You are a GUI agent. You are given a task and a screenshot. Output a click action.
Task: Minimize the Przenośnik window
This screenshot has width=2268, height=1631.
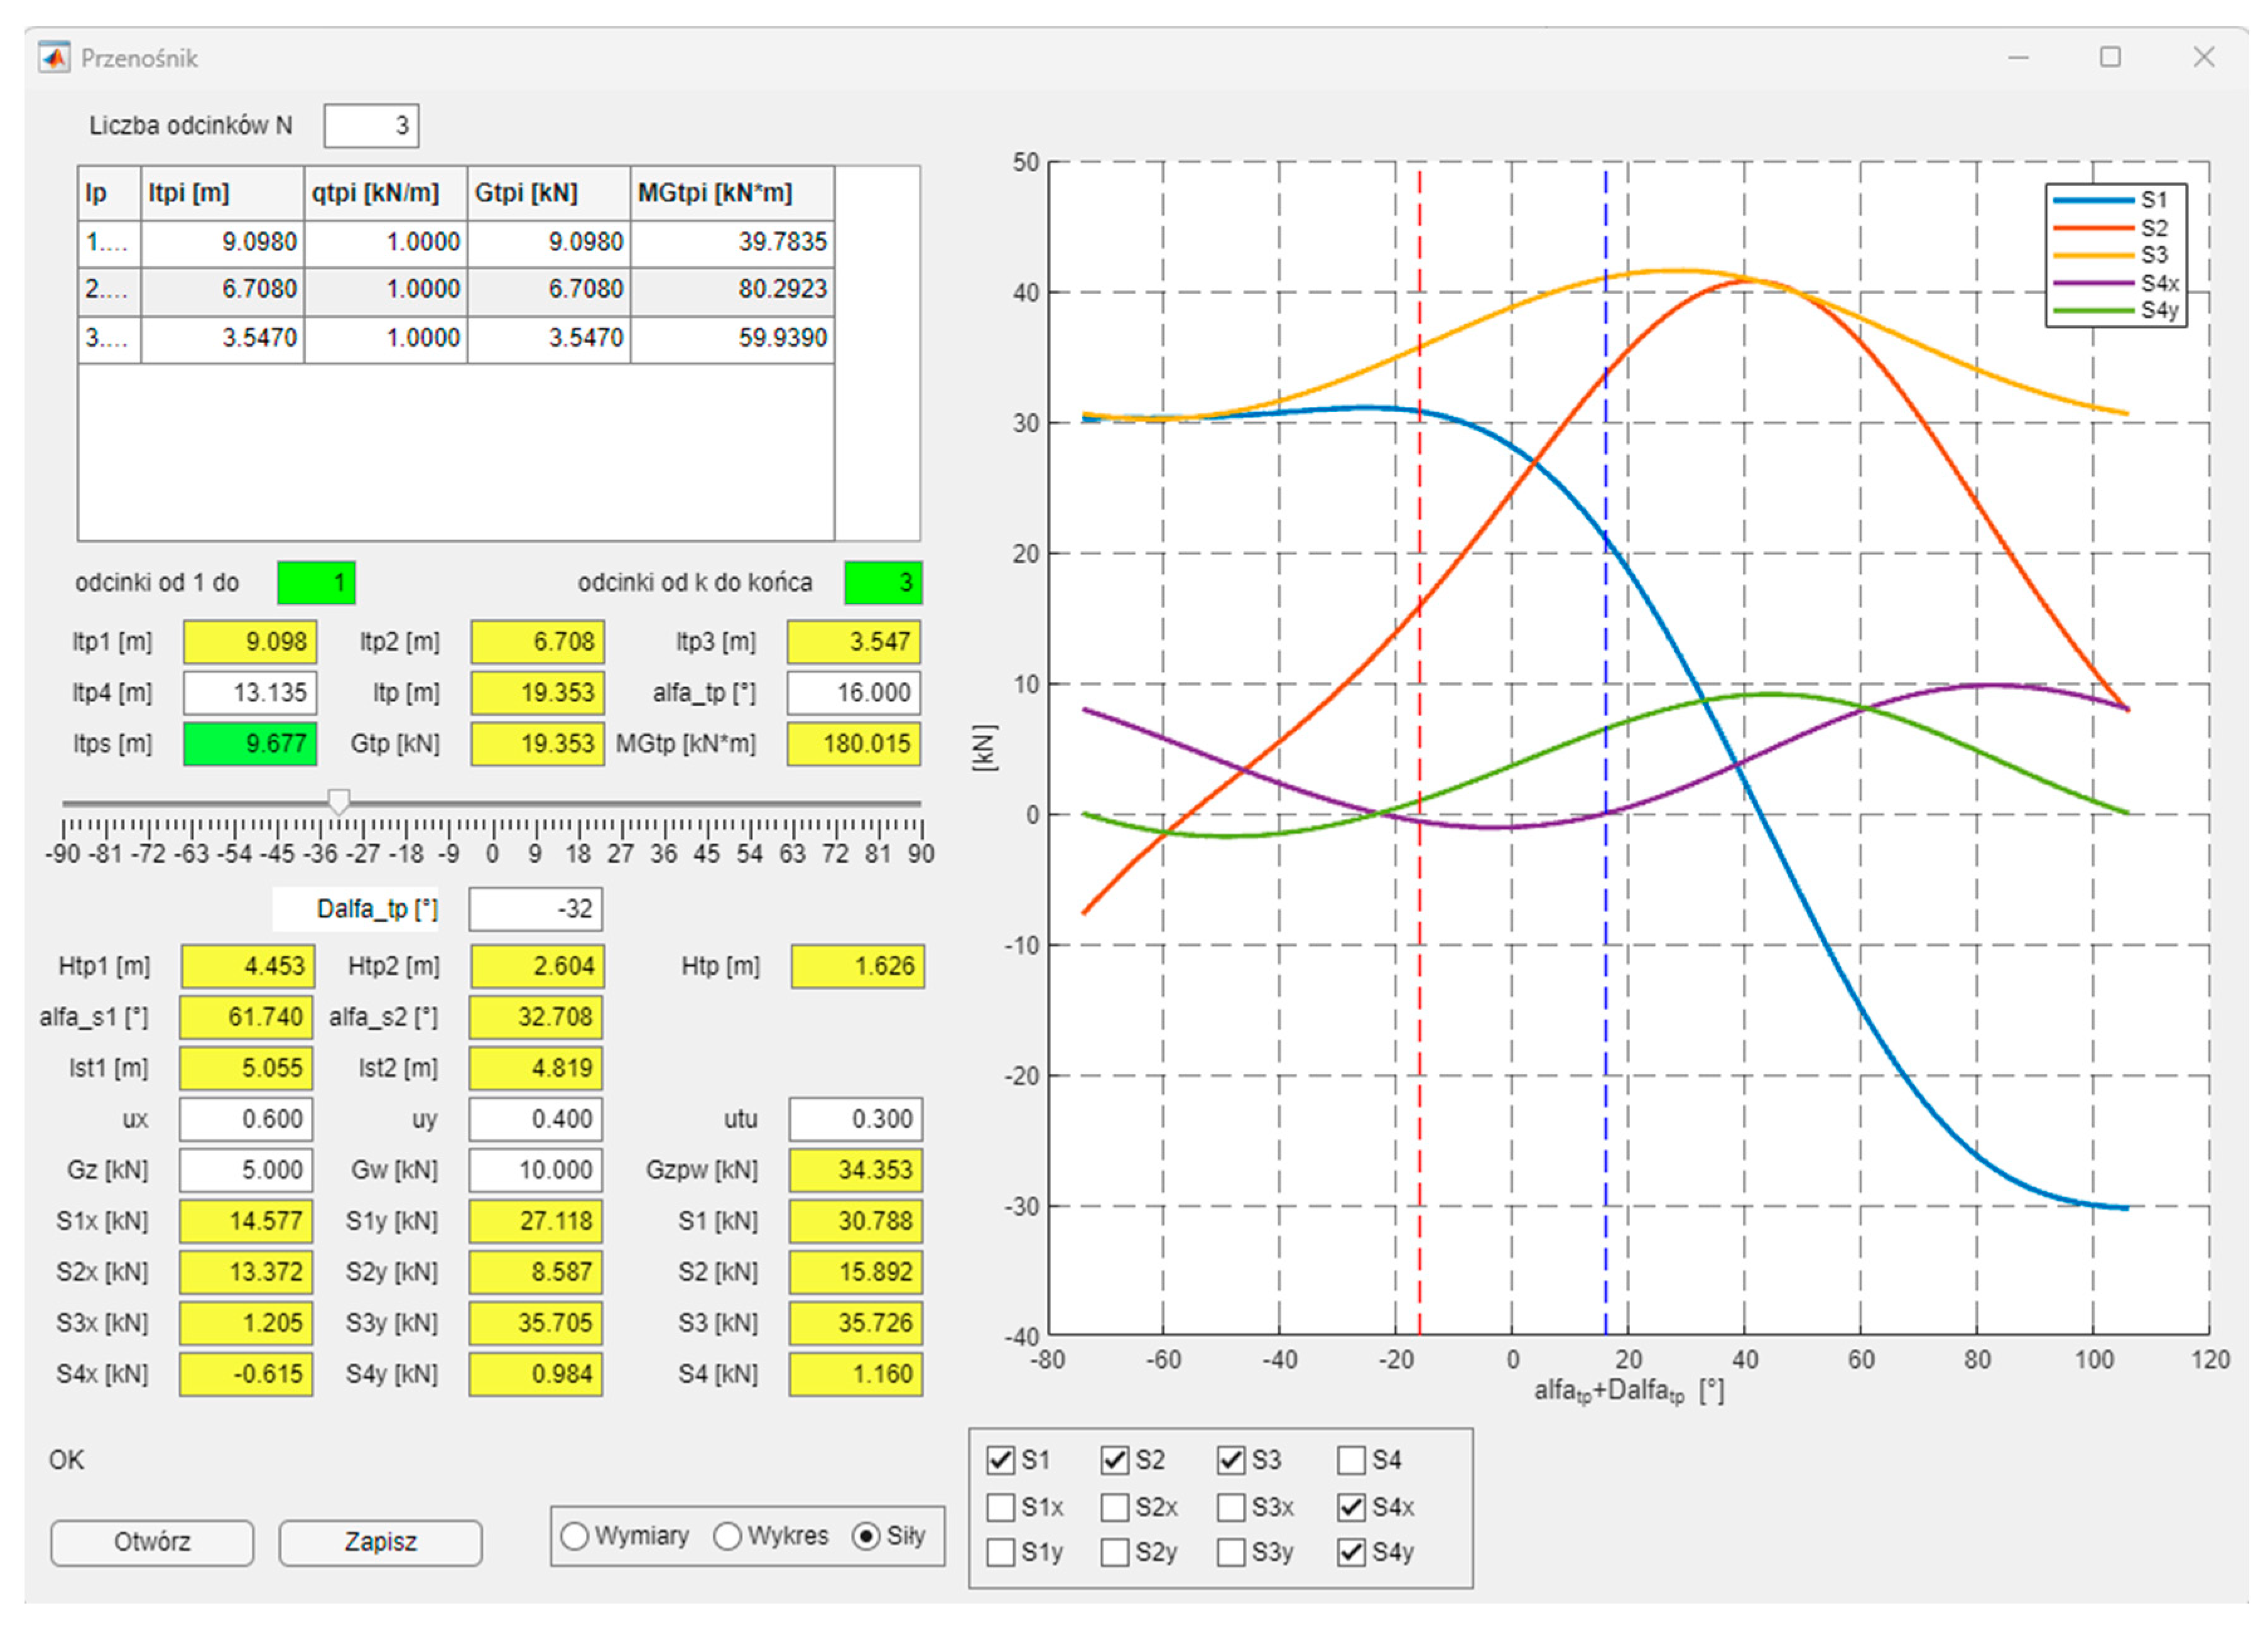(2018, 57)
